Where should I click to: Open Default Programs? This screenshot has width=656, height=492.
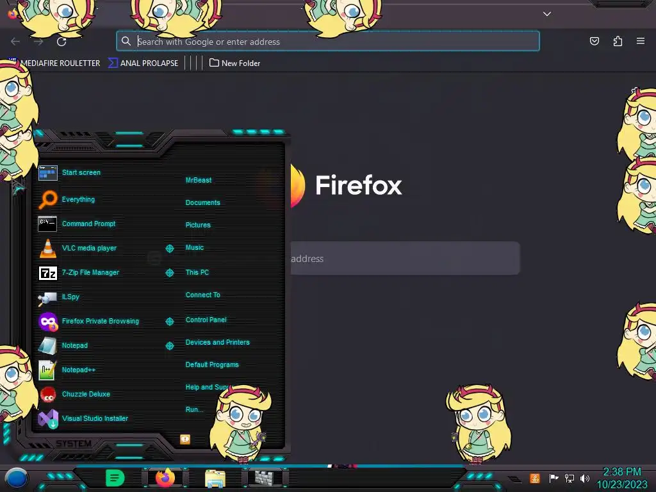212,365
